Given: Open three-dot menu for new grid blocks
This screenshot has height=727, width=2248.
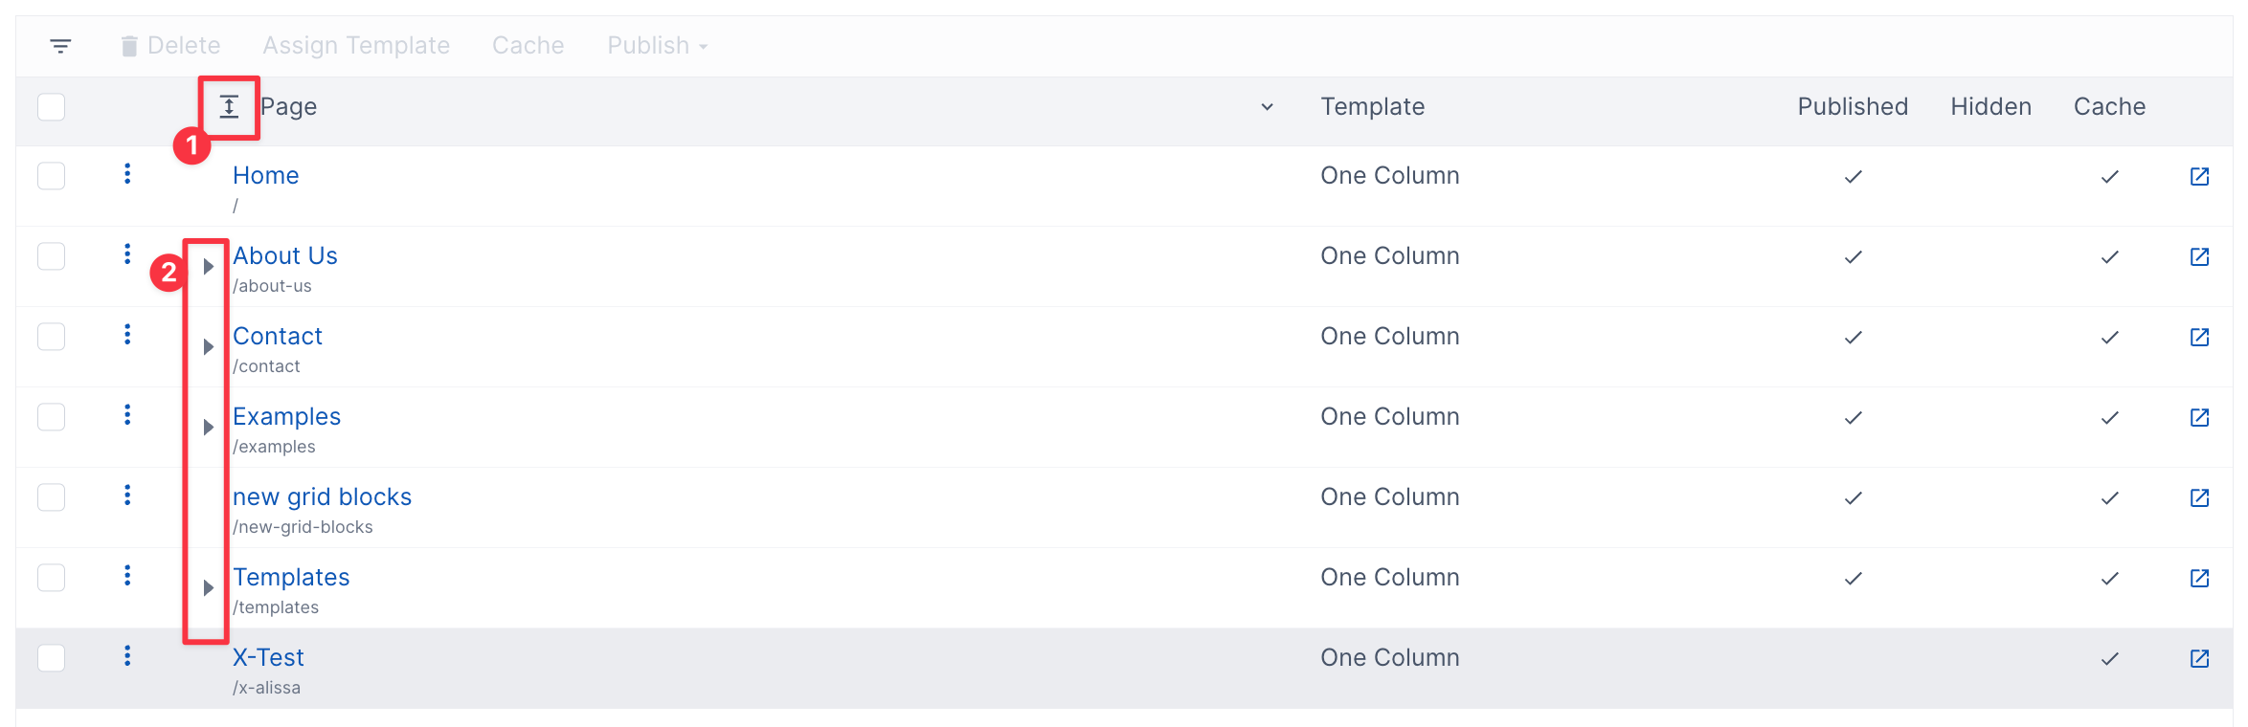Looking at the screenshot, I should (x=127, y=496).
